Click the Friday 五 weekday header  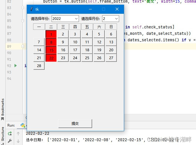[87, 27]
